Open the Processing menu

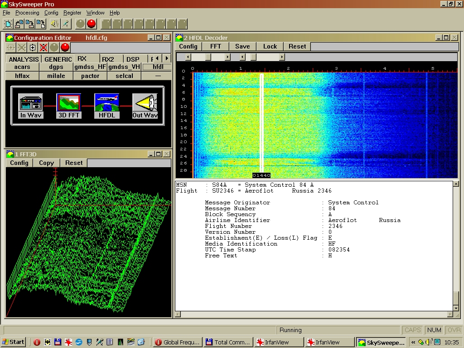(x=27, y=13)
